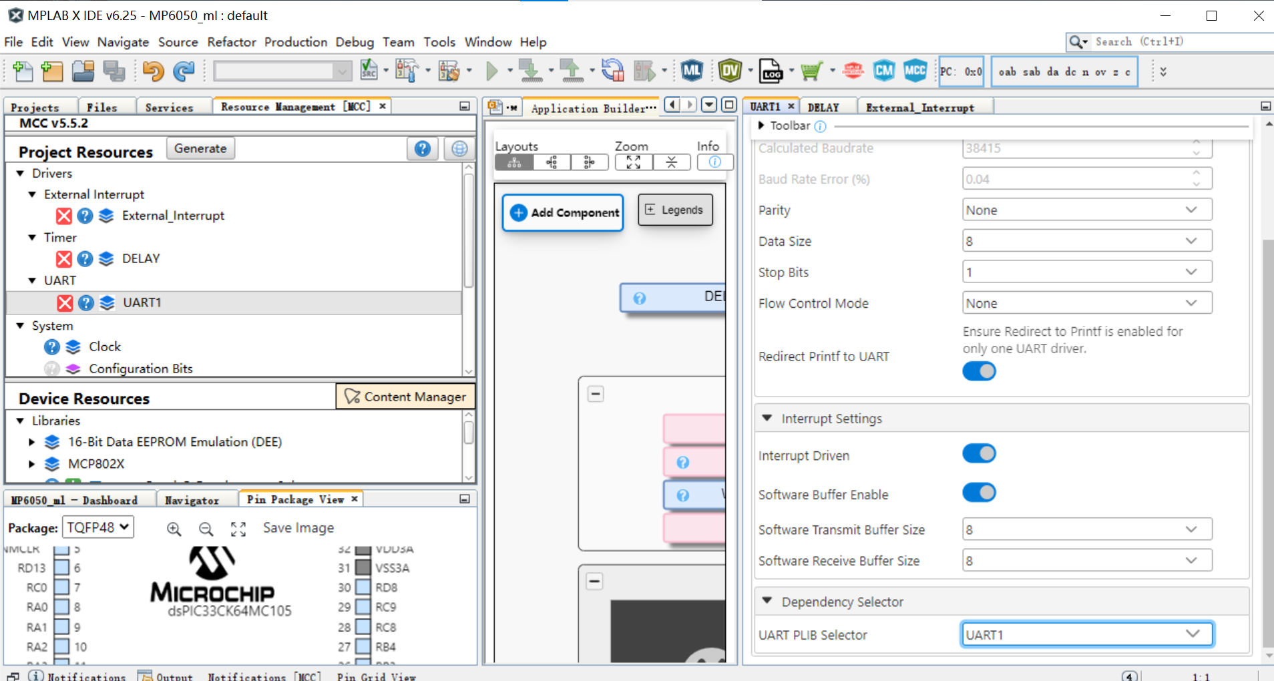
Task: Click Save Image in Pin Package View
Action: [298, 528]
